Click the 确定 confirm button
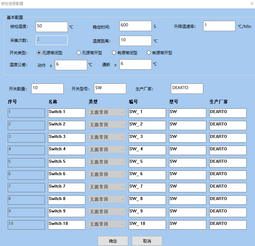This screenshot has width=255, height=246. (x=113, y=241)
